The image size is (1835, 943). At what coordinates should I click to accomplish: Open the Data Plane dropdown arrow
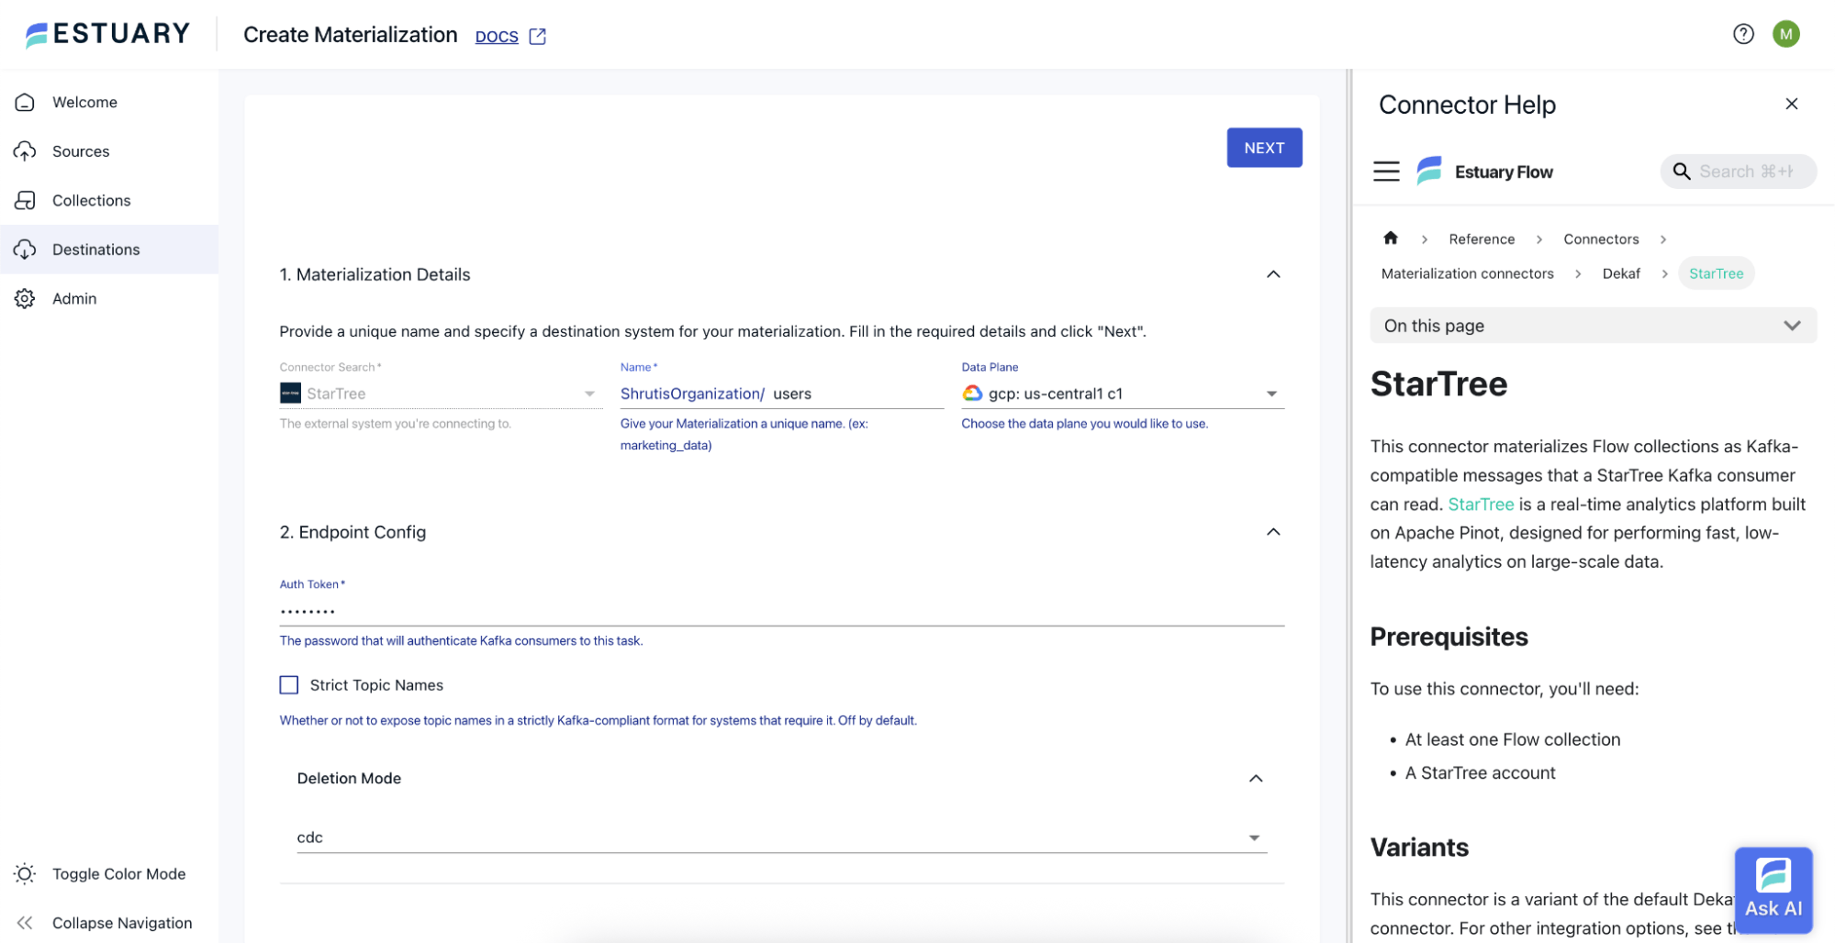click(1271, 394)
